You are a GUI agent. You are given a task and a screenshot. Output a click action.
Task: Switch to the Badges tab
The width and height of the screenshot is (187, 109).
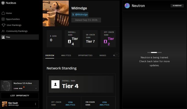point(103,55)
